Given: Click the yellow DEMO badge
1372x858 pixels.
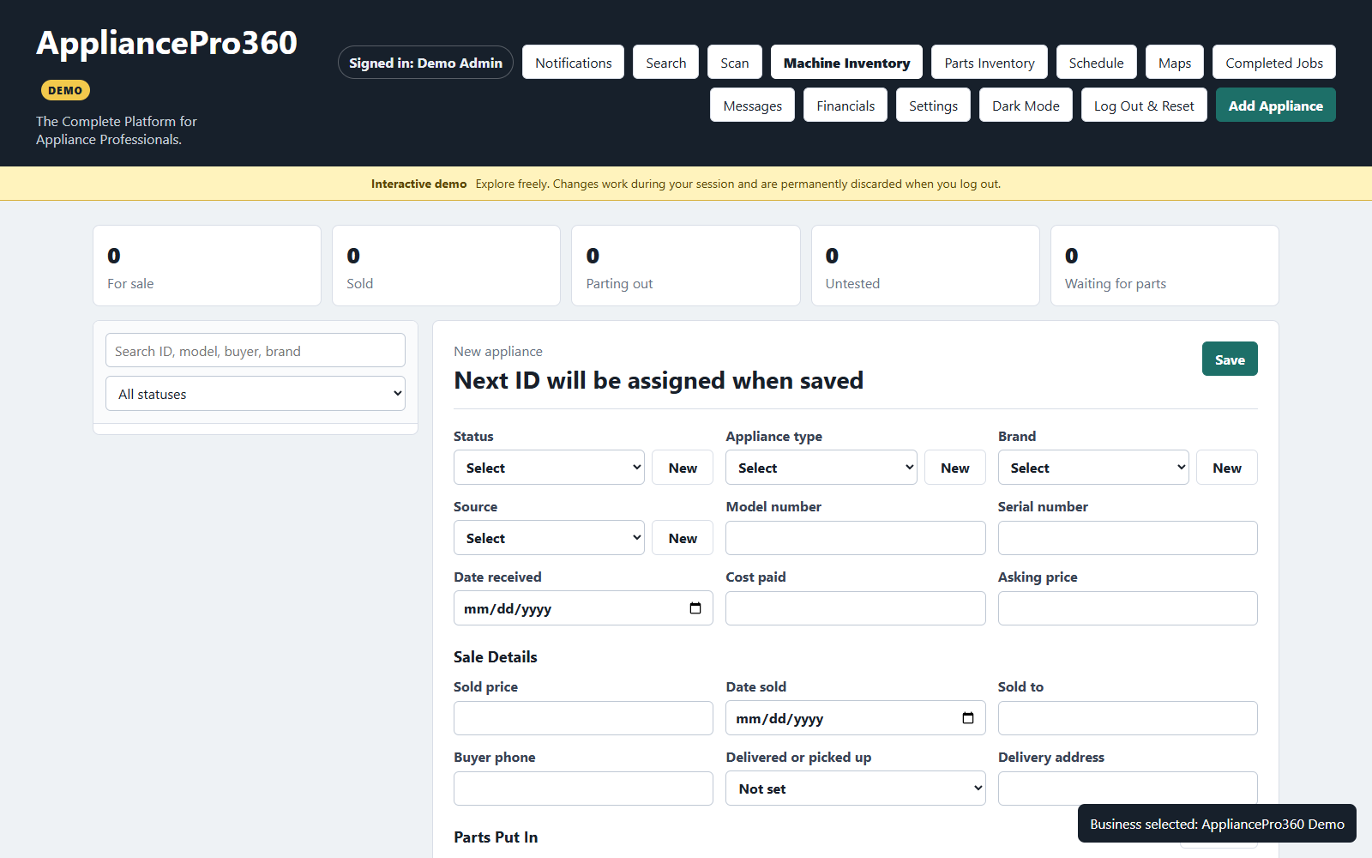Looking at the screenshot, I should coord(65,90).
